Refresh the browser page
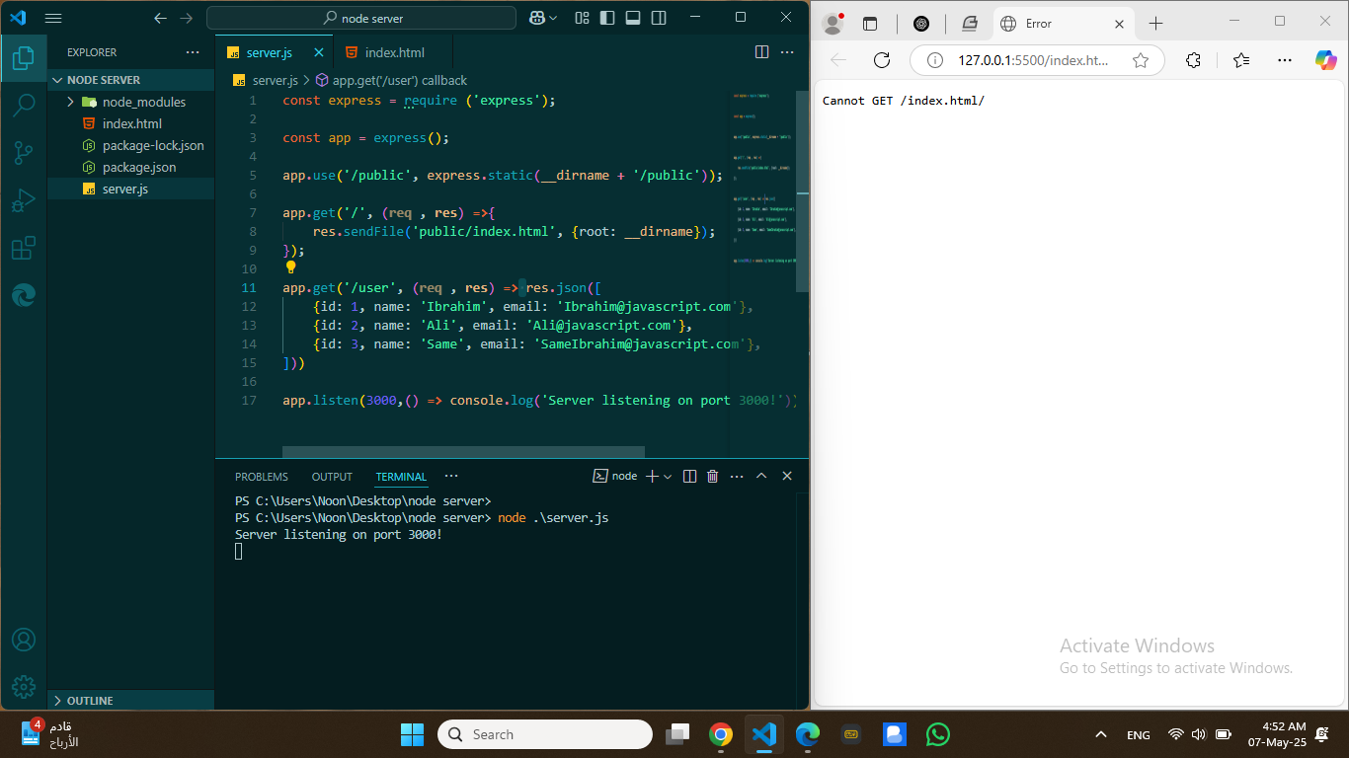Screen dimensions: 1349x758 click(882, 60)
